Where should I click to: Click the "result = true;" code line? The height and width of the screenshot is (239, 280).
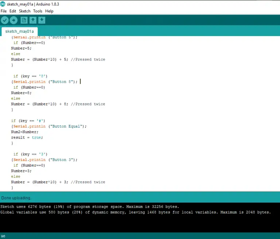pyautogui.click(x=27, y=137)
